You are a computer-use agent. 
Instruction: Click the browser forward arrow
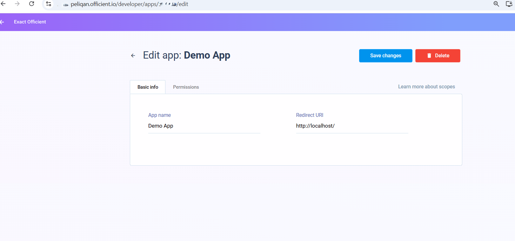[17, 4]
